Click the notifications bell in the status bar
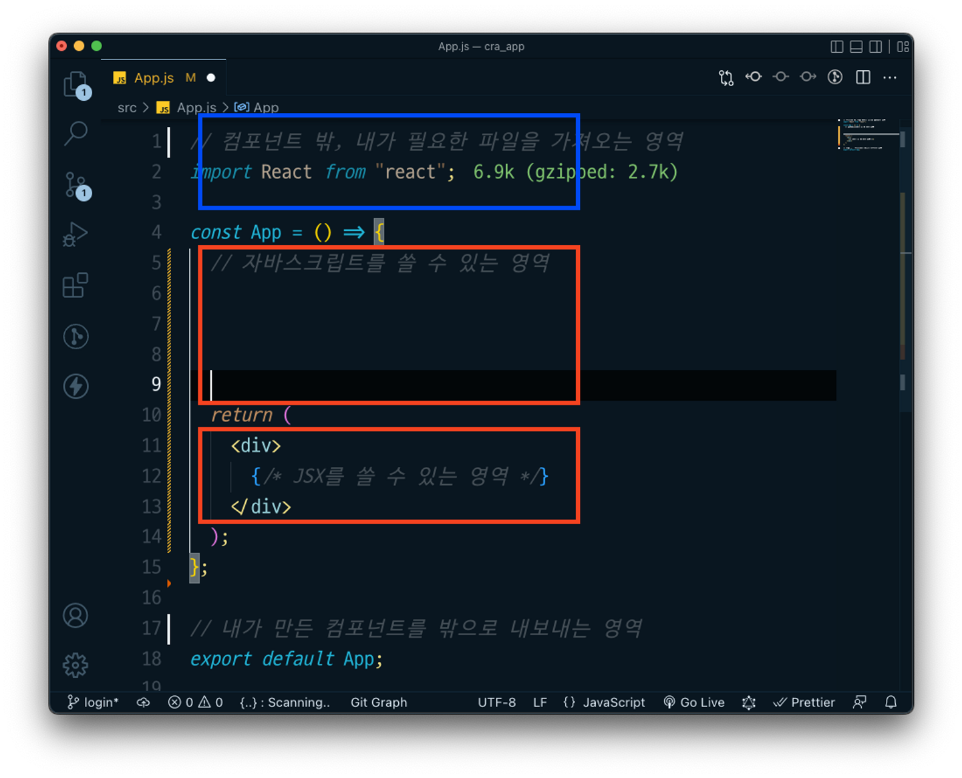The width and height of the screenshot is (962, 778). [x=891, y=702]
